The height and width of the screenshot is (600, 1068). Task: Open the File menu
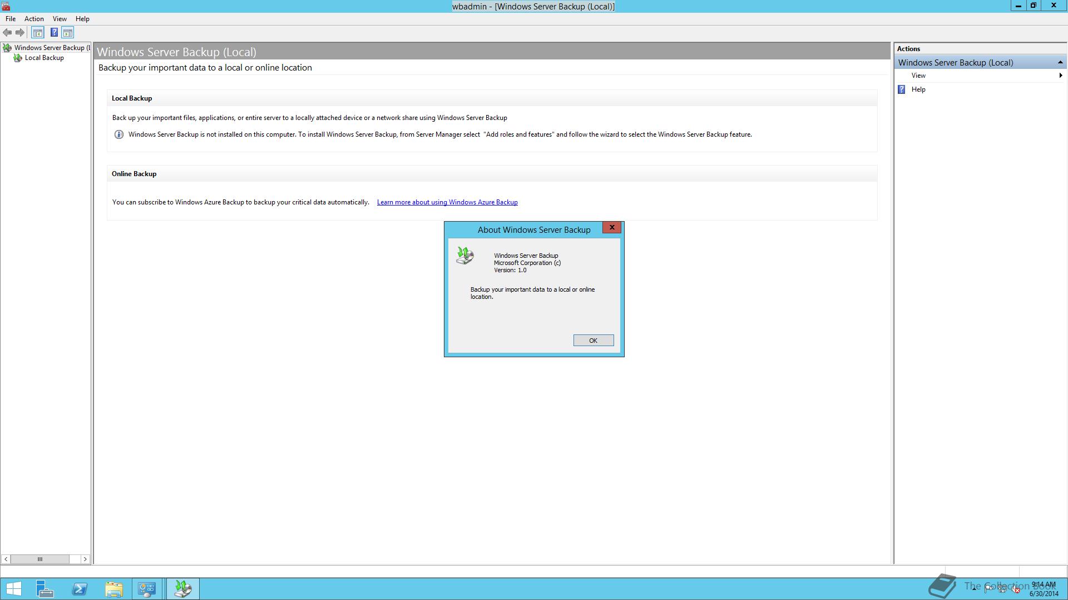pyautogui.click(x=11, y=19)
